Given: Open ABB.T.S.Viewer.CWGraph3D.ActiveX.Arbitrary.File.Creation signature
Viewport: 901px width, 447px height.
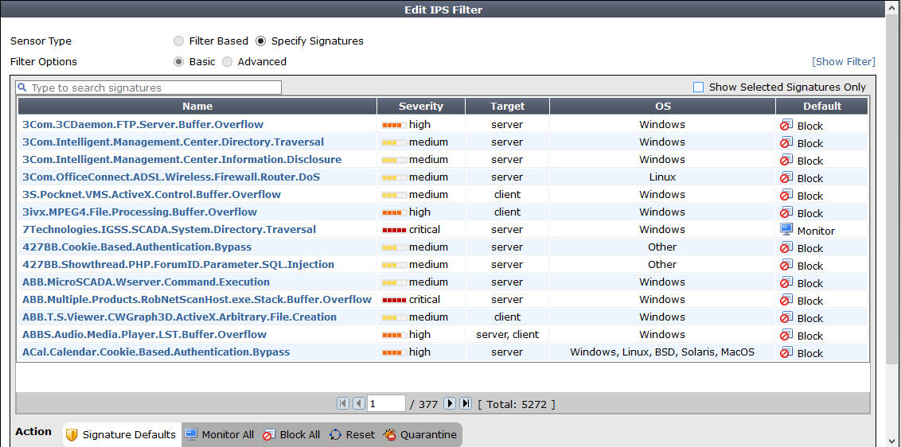Looking at the screenshot, I should click(x=179, y=317).
